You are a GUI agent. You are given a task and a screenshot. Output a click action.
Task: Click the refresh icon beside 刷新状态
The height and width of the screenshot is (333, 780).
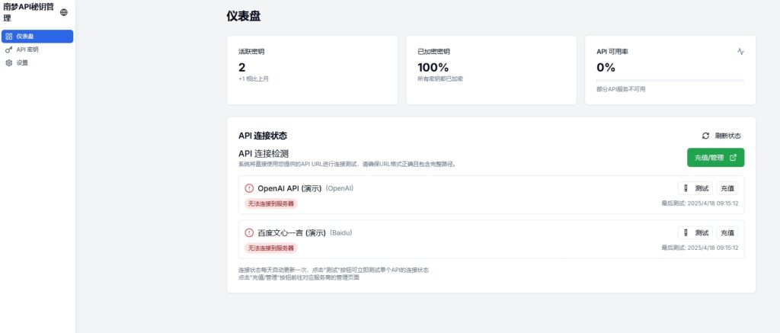(705, 136)
